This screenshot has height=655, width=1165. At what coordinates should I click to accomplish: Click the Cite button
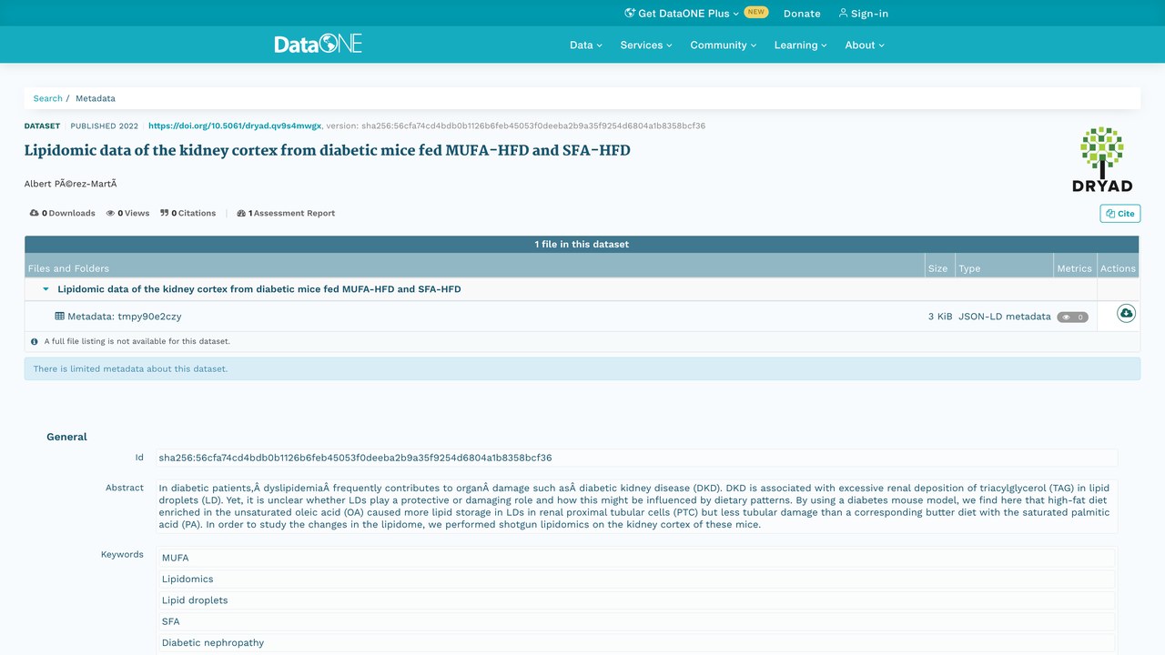click(x=1120, y=214)
